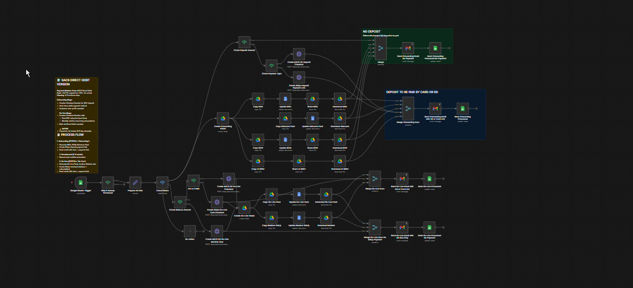Screen dimensions: 633x288
Task: Open the Docs icon on Update Welcome Pack
Action: pos(312,118)
